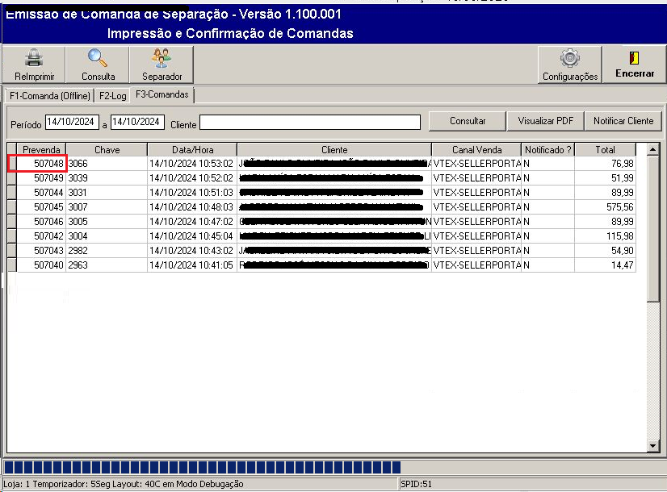
Task: Click date cell 14/10/2024 10:41:05
Action: pos(192,265)
